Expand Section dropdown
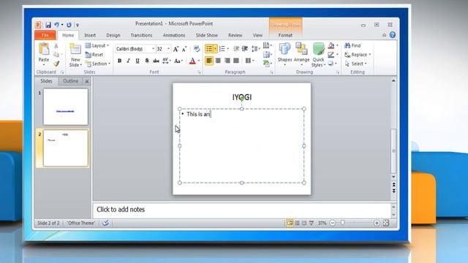This screenshot has height=263, width=468. click(x=98, y=64)
